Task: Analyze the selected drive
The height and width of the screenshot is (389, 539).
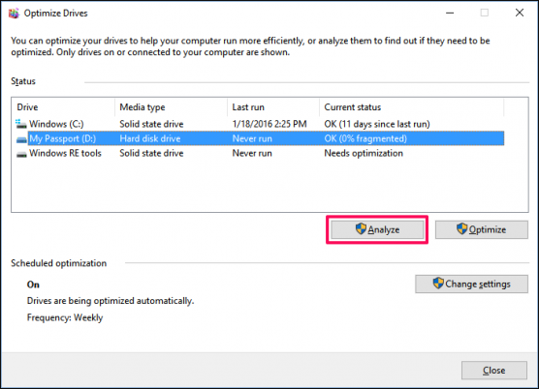Action: (377, 229)
